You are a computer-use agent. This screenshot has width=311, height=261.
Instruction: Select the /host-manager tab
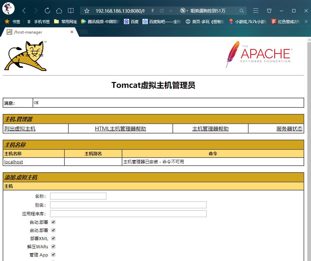click(40, 32)
